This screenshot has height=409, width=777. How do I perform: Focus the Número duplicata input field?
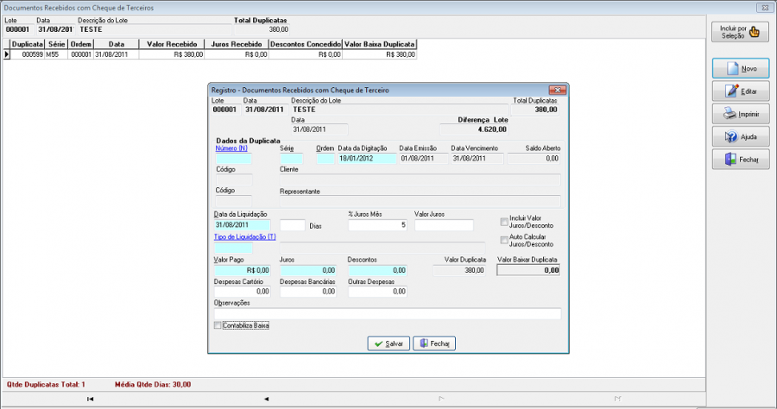(x=233, y=159)
